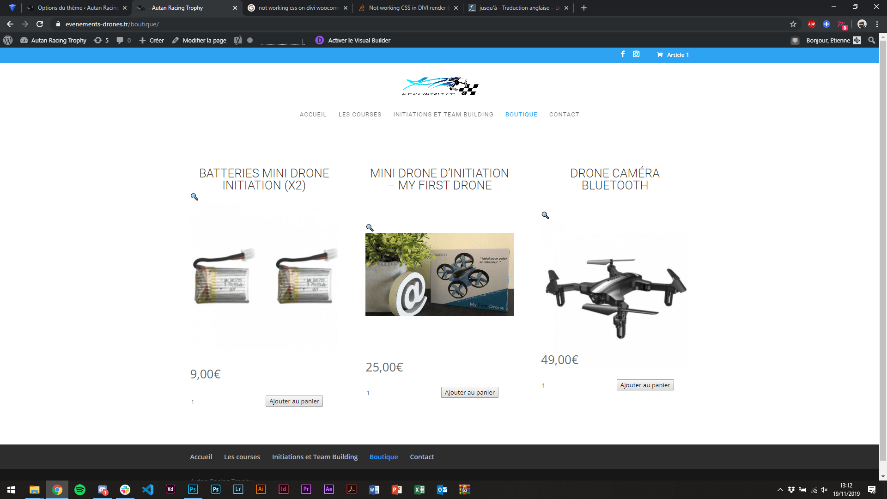Add the 25,00€ mini drone to cart
The image size is (887, 499).
pos(469,392)
